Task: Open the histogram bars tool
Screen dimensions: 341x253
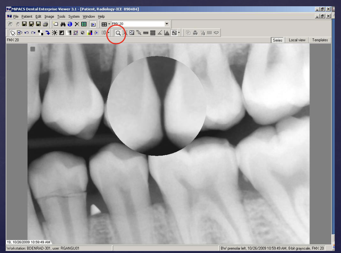Action: (167, 33)
